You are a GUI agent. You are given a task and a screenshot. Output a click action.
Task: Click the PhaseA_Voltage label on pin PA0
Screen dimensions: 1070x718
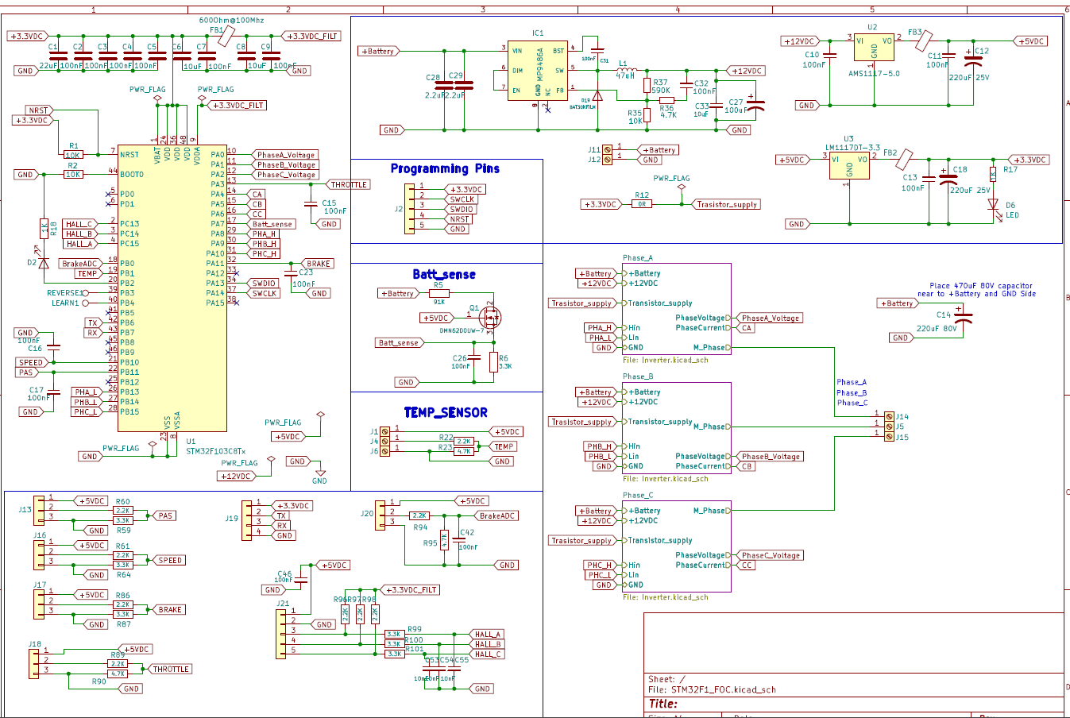(286, 155)
